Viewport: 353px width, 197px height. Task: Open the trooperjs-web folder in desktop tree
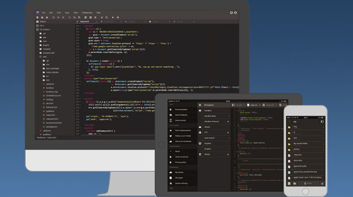49,53
